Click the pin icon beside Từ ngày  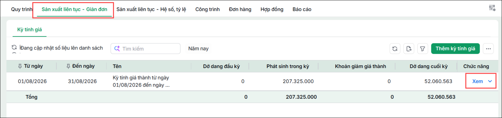[x=20, y=66]
